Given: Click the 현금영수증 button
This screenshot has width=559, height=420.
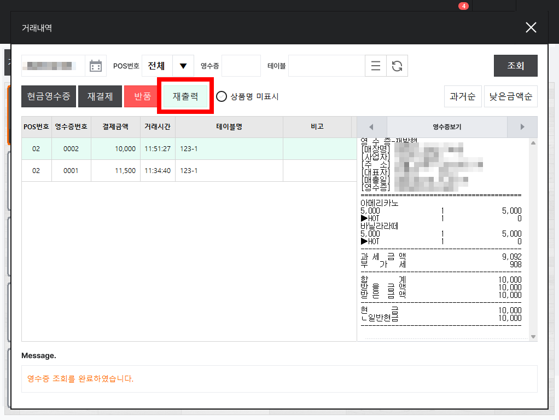Looking at the screenshot, I should pos(49,96).
